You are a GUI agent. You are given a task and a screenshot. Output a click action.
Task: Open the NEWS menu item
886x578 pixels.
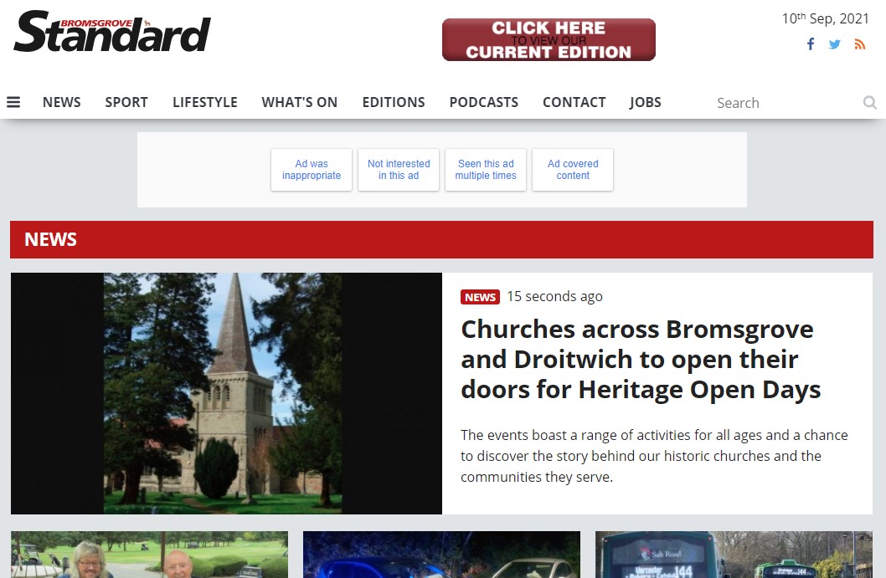pos(62,102)
